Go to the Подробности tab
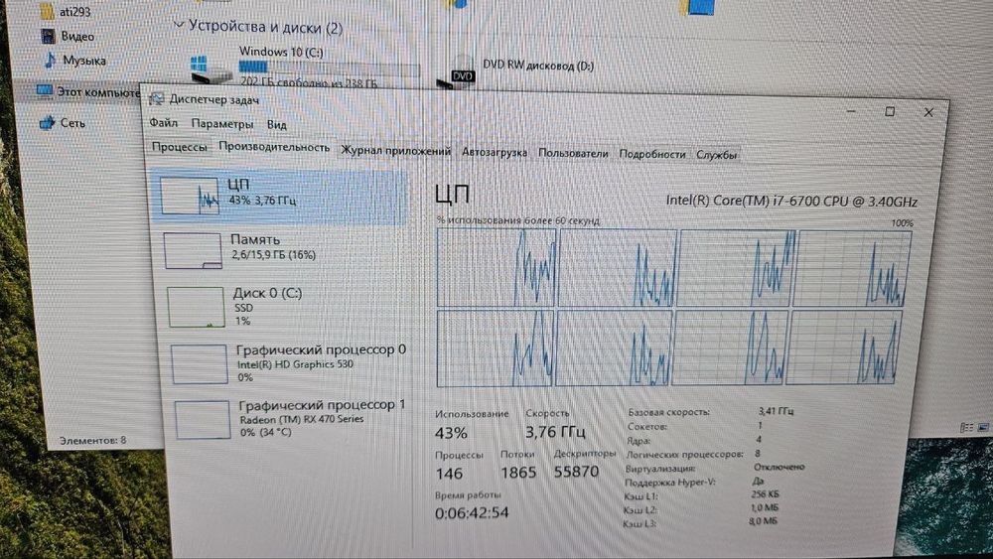The image size is (993, 559). tap(651, 154)
